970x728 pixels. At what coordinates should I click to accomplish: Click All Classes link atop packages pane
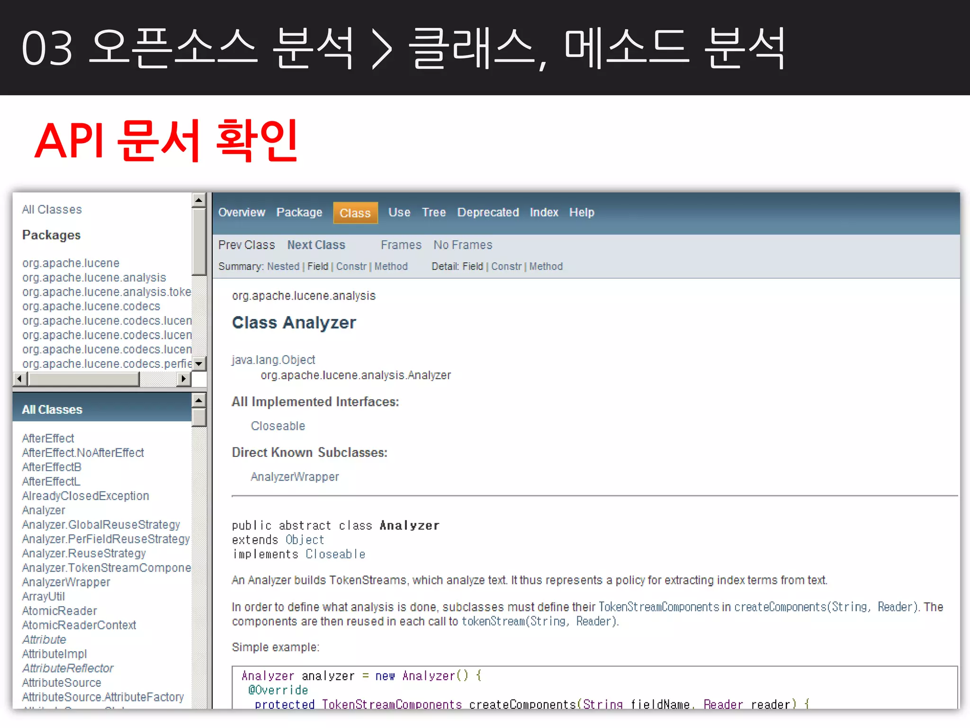(52, 209)
